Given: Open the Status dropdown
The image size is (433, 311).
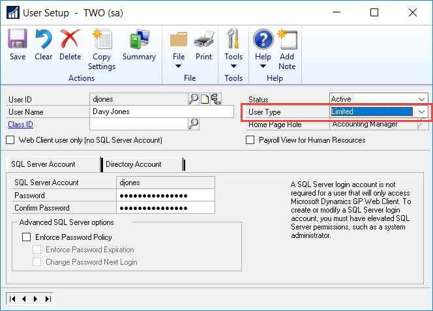Looking at the screenshot, I should pos(421,99).
